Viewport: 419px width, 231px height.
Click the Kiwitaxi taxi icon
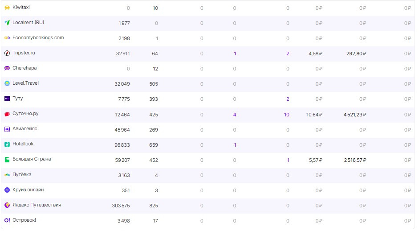(7, 8)
